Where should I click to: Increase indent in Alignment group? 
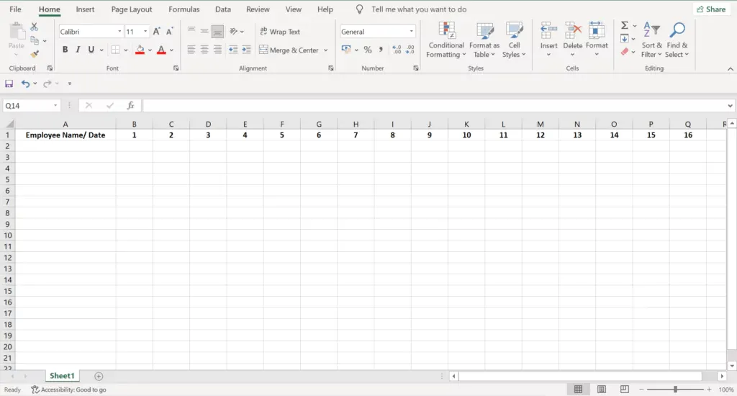coord(246,50)
